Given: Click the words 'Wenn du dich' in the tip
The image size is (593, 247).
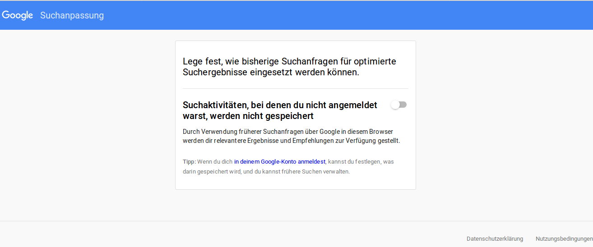Looking at the screenshot, I should [215, 161].
